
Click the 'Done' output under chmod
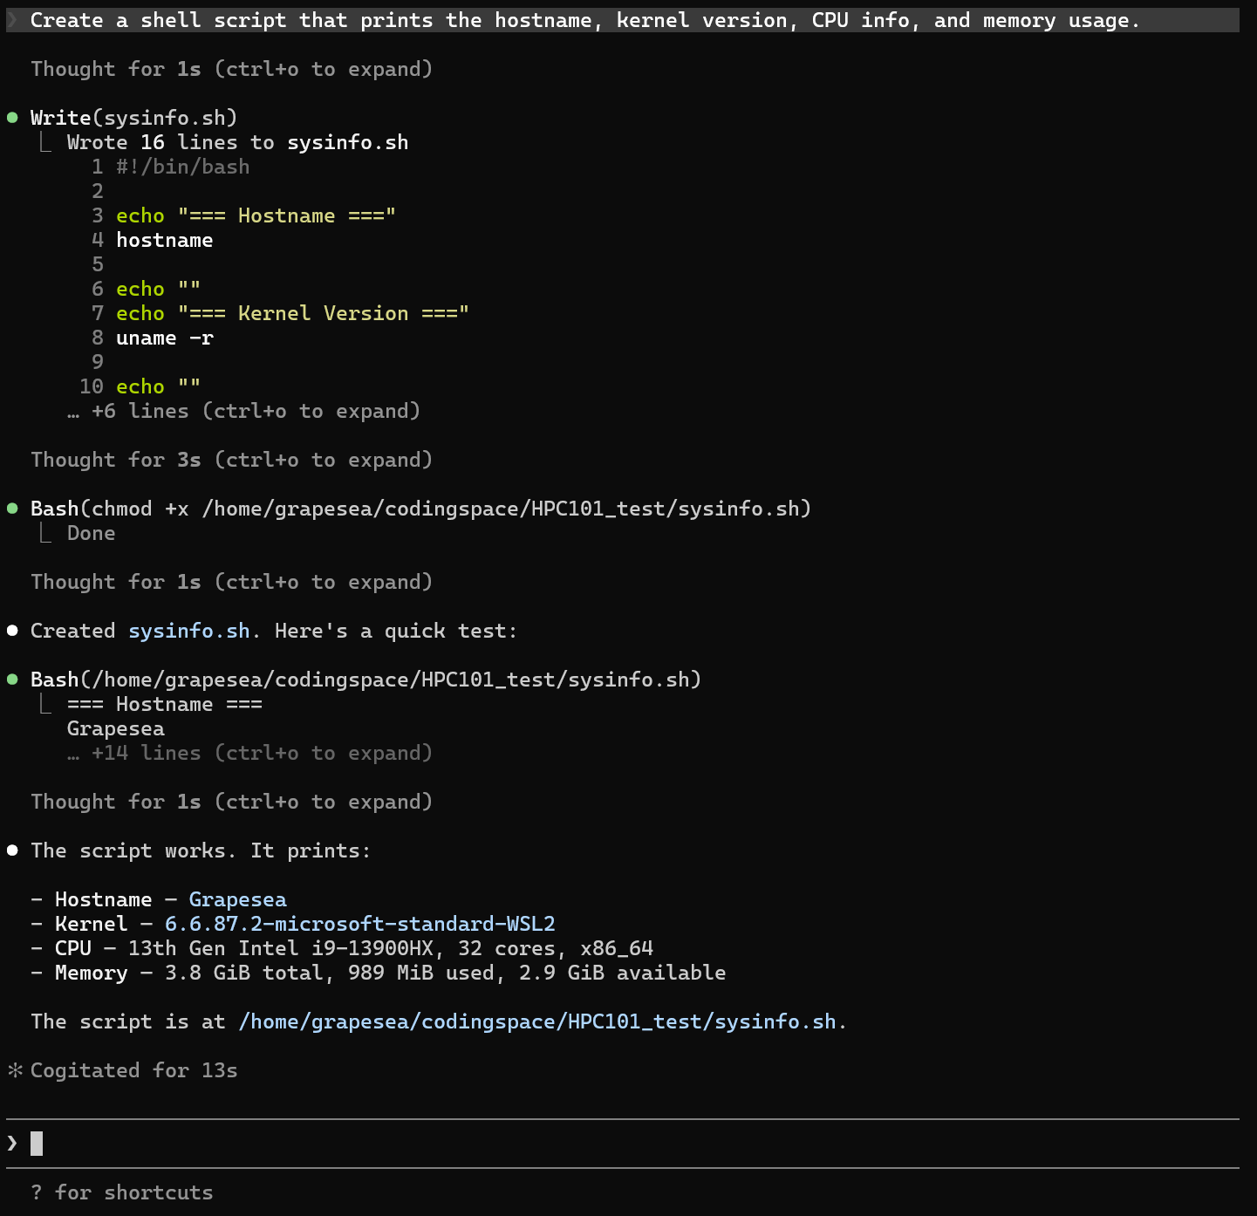(x=92, y=533)
